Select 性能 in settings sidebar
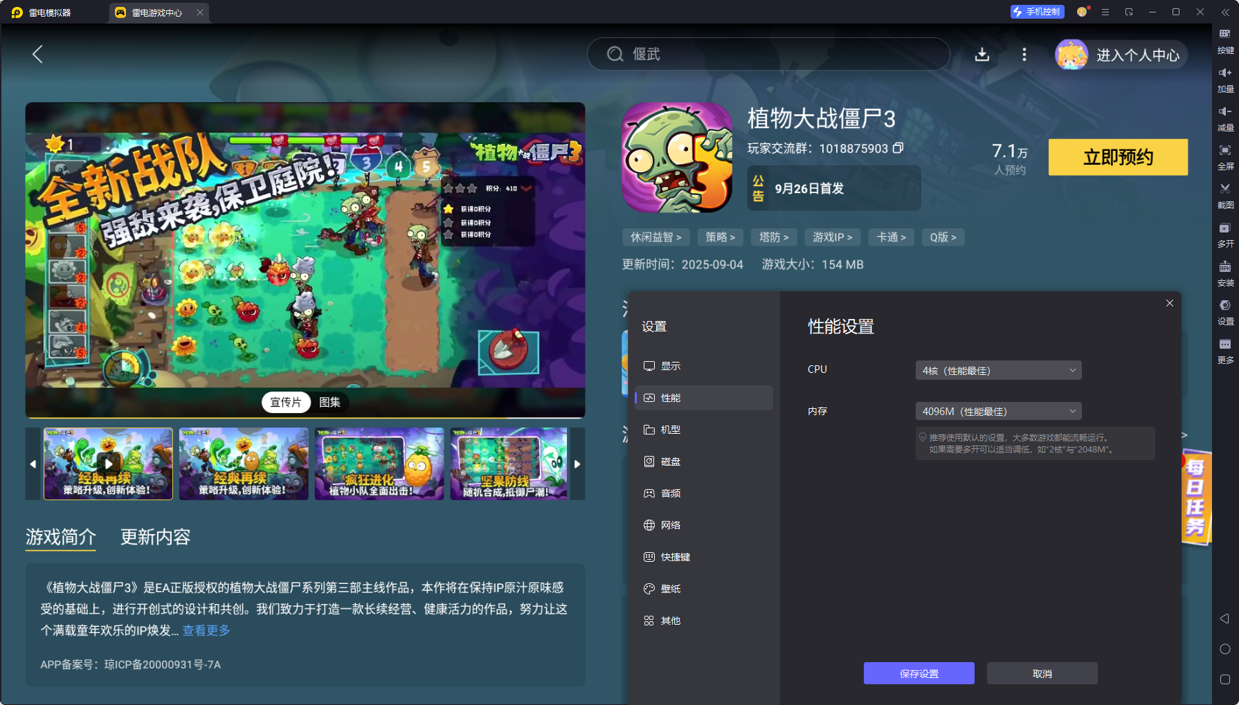This screenshot has width=1239, height=705. point(703,398)
